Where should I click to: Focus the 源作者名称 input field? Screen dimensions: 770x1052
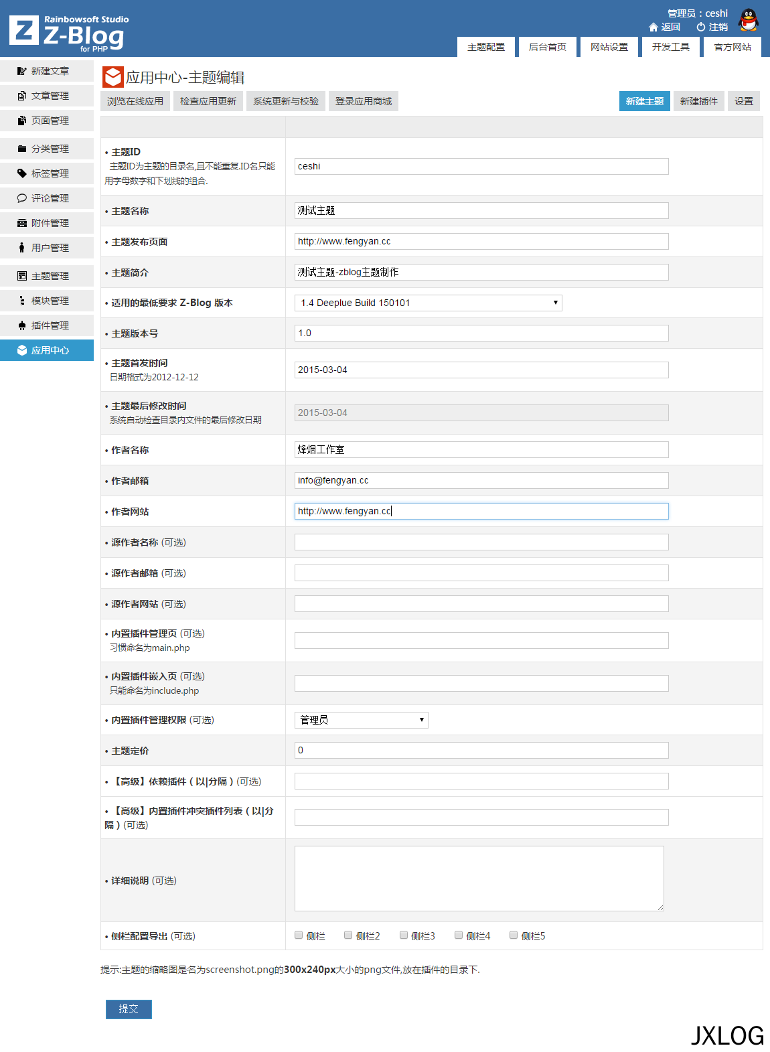(481, 542)
